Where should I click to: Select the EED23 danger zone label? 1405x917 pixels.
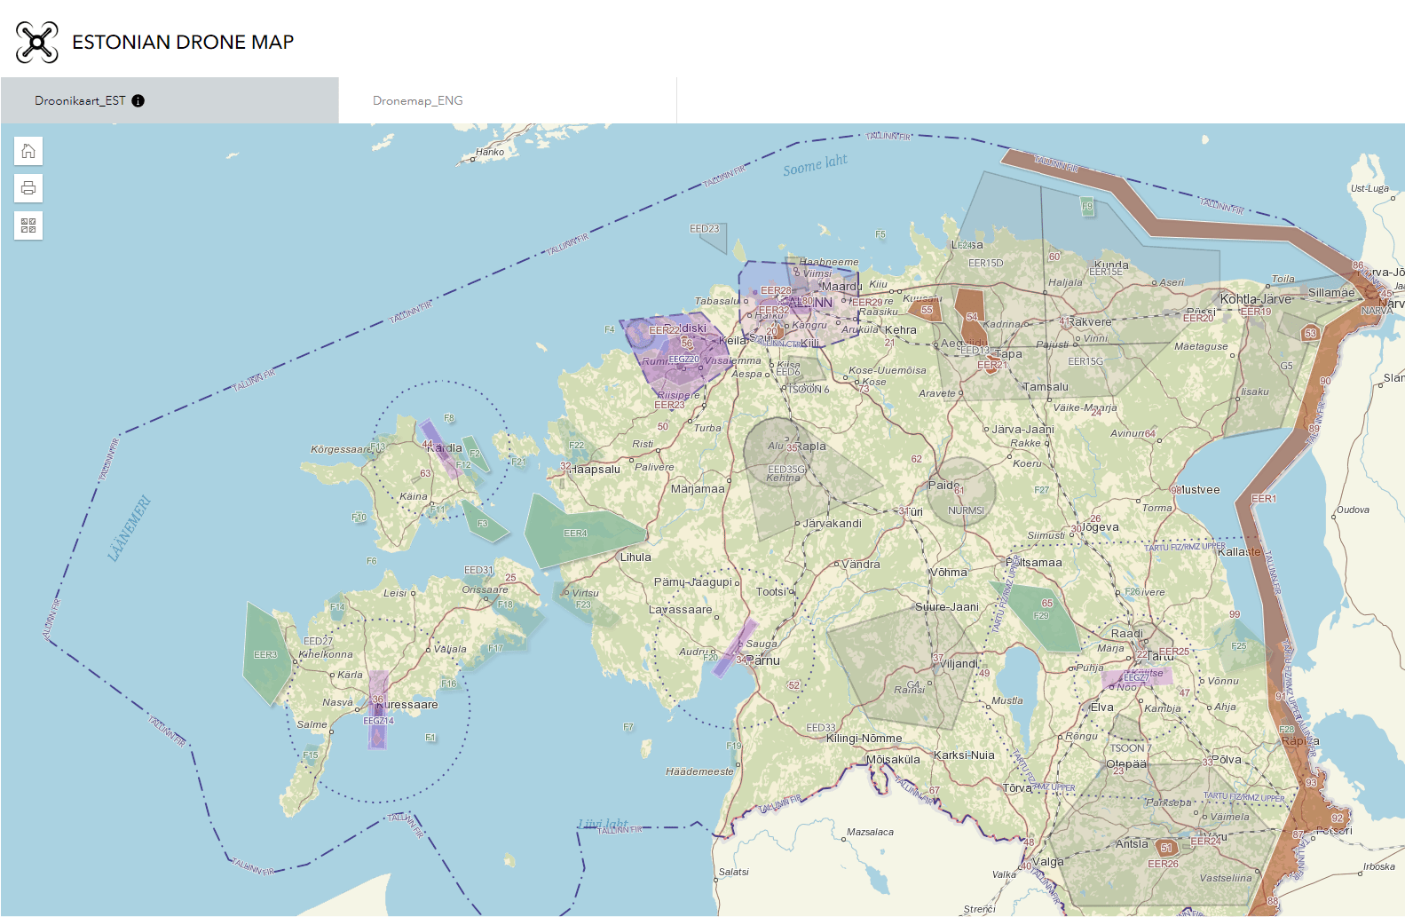705,229
